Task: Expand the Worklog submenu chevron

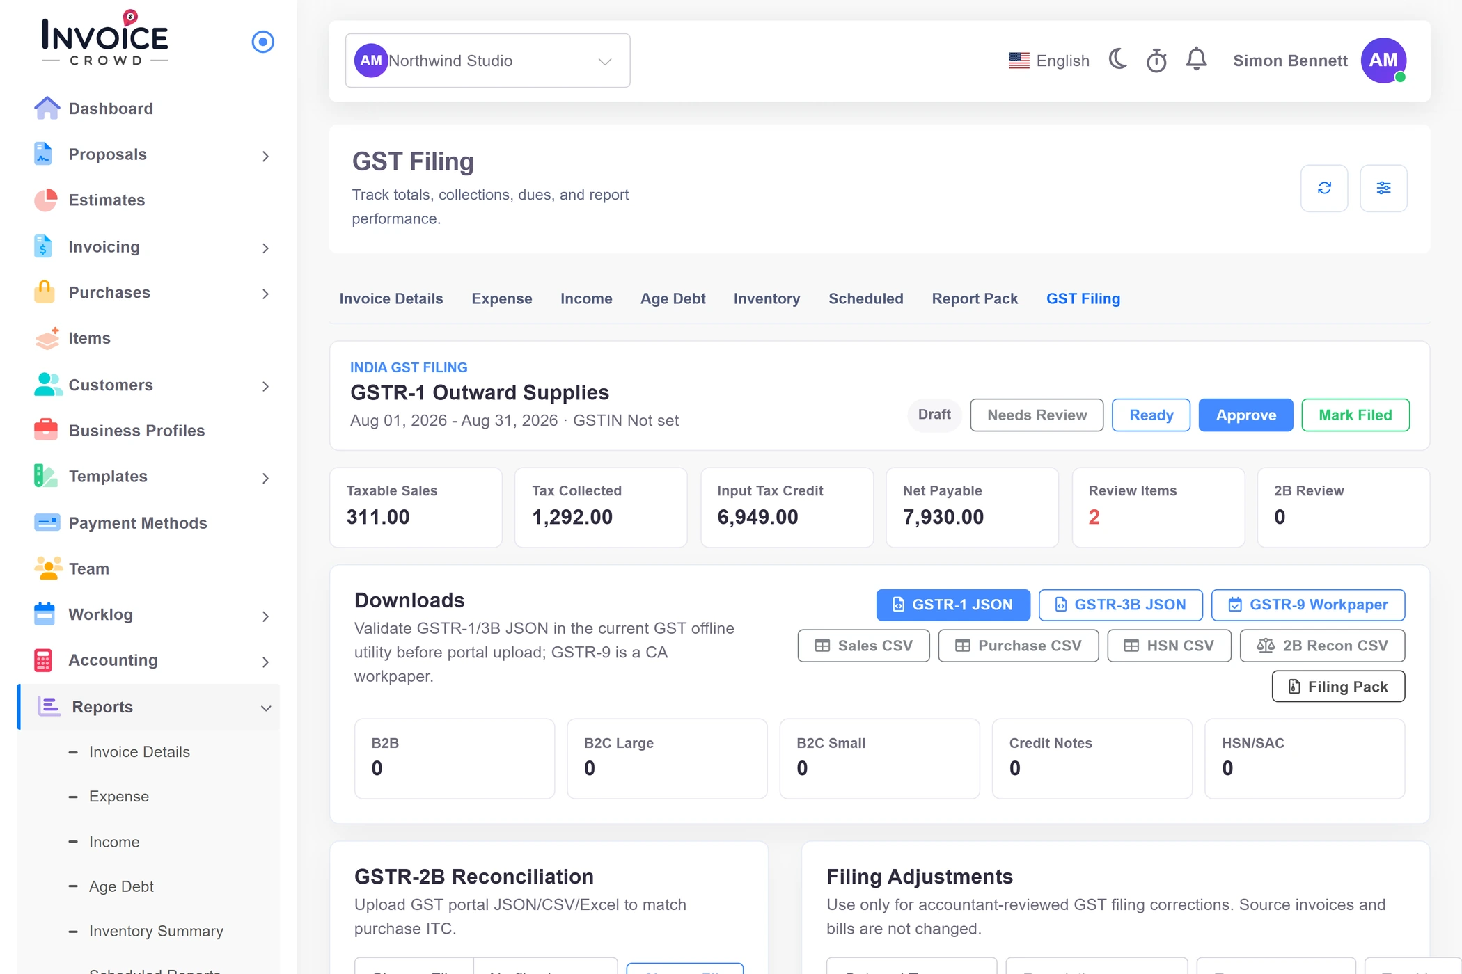Action: pos(265,616)
